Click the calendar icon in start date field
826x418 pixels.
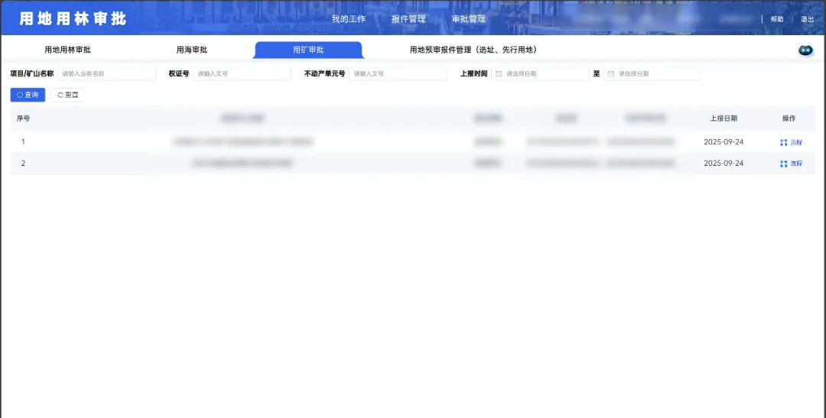click(x=499, y=73)
